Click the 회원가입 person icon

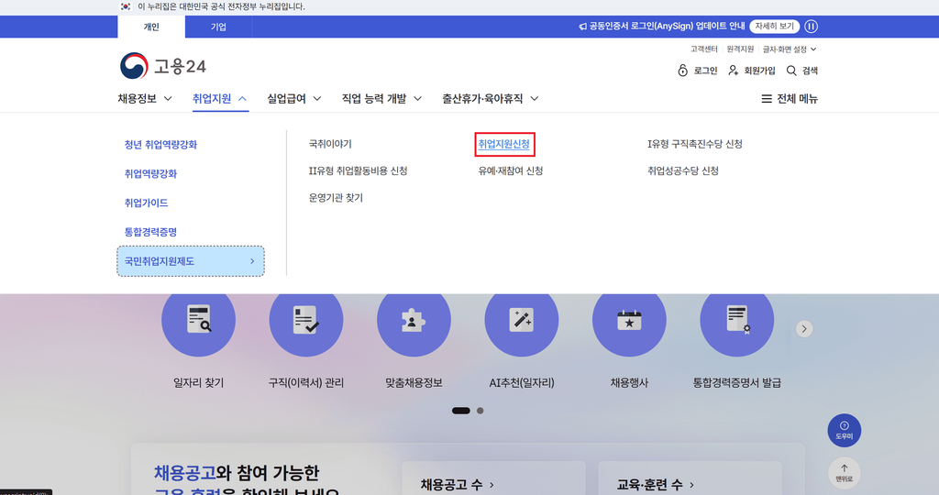[733, 71]
